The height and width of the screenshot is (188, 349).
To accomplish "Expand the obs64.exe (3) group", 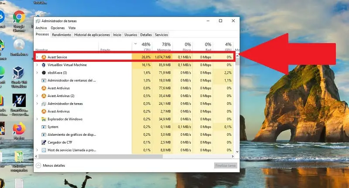I will pos(37,73).
